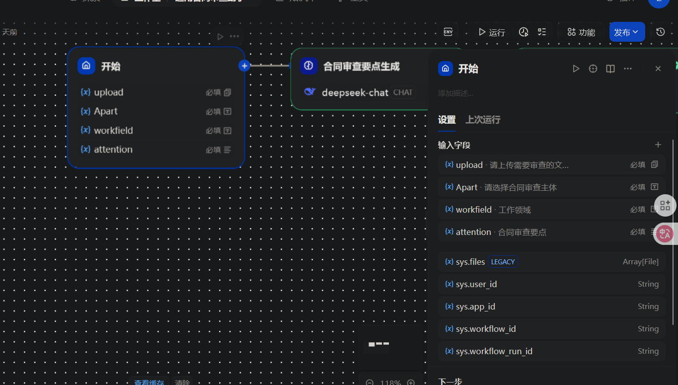
Task: Click the sys.workflow_run_id variable row
Action: (551, 351)
